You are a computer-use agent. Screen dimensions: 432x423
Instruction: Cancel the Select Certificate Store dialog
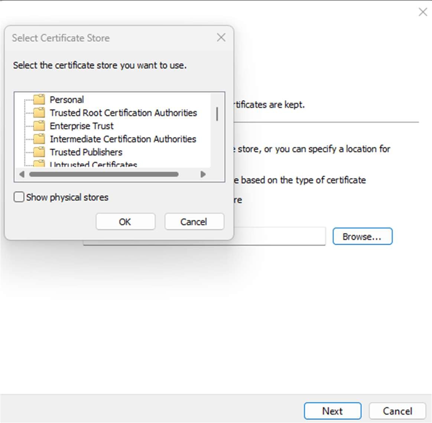194,222
